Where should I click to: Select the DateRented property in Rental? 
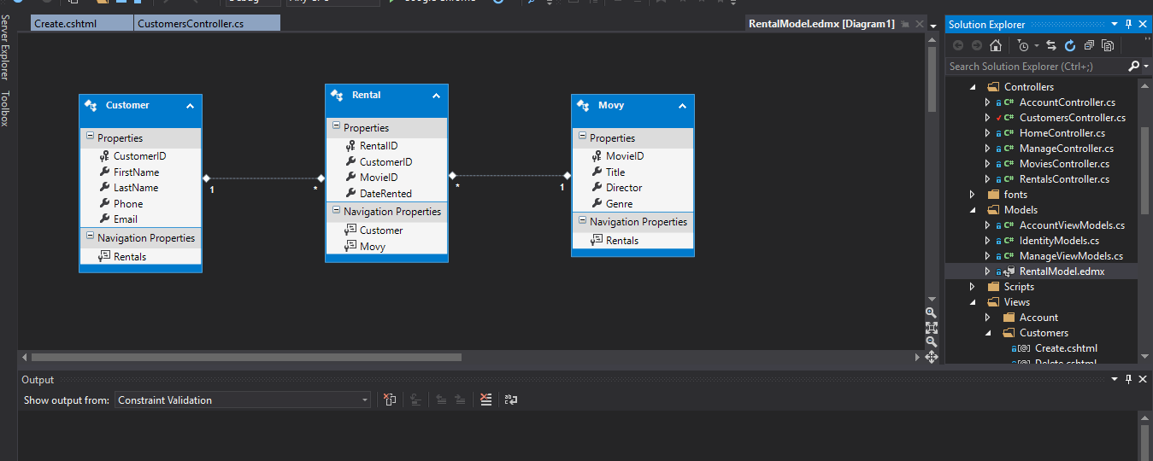385,194
